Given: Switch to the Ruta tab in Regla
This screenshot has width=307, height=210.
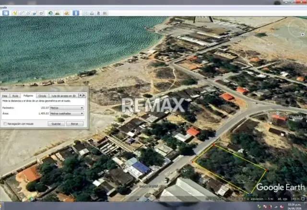Looking at the screenshot, I should pos(15,96).
